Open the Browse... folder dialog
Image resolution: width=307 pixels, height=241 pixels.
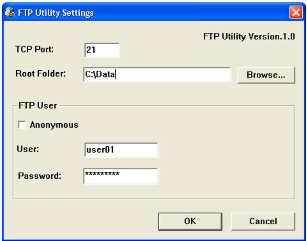coord(266,75)
